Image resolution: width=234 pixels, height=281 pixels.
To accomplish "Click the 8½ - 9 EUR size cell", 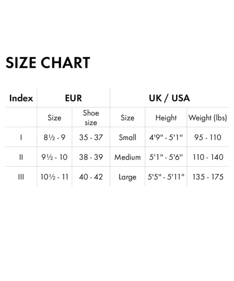I will [x=55, y=137].
